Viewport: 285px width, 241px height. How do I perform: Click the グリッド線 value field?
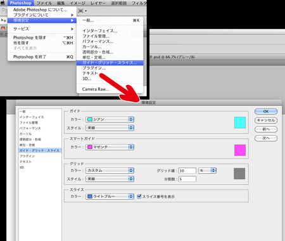(187, 171)
